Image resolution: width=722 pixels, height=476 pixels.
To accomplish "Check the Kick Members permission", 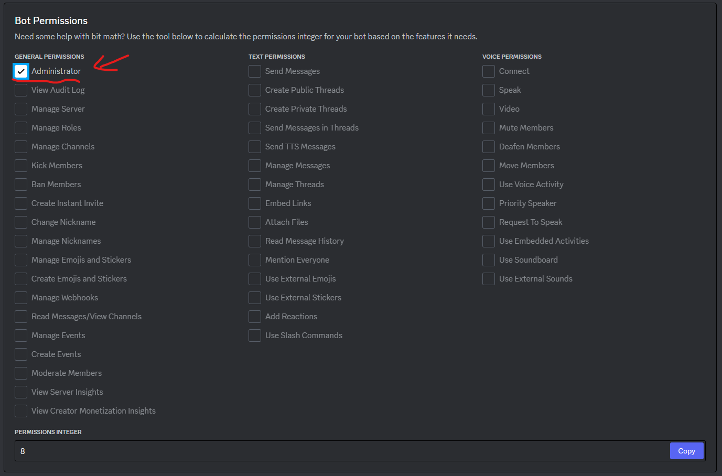I will 21,165.
